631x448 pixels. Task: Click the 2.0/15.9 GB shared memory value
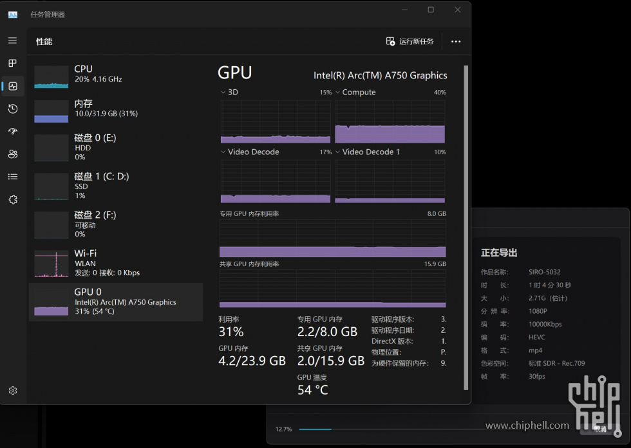tap(331, 361)
